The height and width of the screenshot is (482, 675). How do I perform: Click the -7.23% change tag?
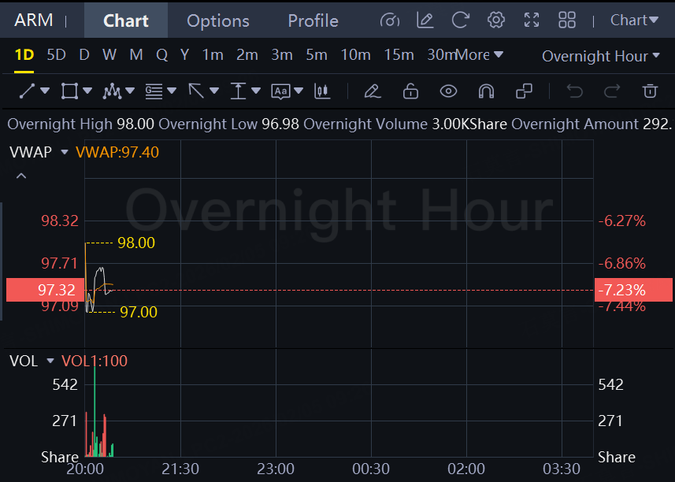click(633, 290)
